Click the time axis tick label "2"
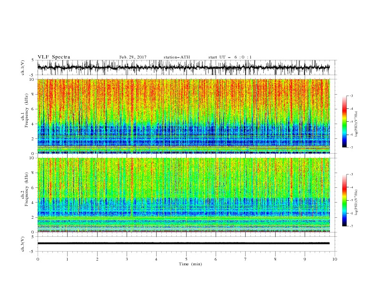The width and height of the screenshot is (377, 291). point(97,259)
